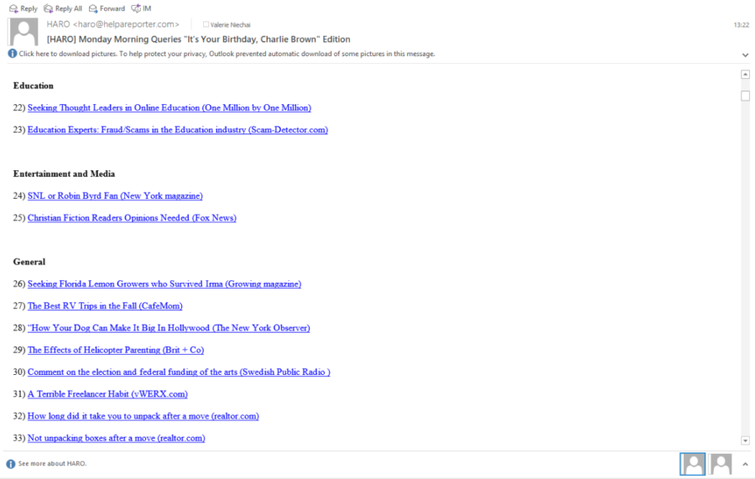
Task: Select the second contact photo in people pane
Action: (721, 464)
